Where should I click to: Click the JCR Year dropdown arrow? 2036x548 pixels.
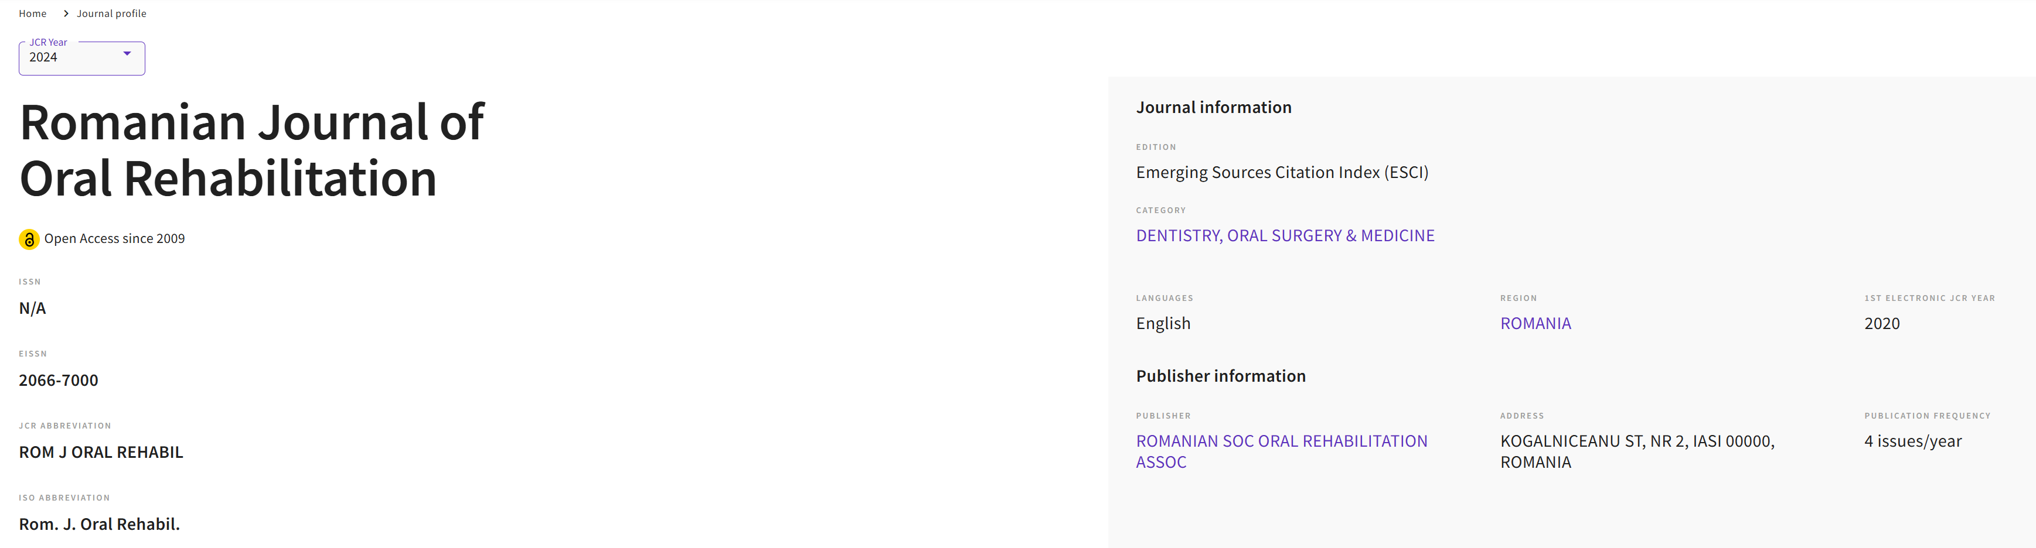point(127,54)
